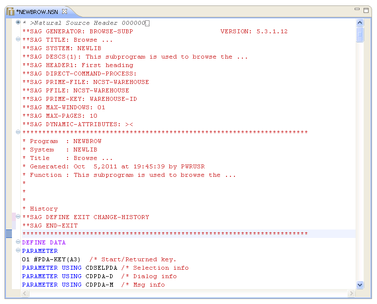377x304 pixels.
Task: Click the '**SAG DYNAMIC-ATTRIBUTES: ><' line
Action: [77, 124]
